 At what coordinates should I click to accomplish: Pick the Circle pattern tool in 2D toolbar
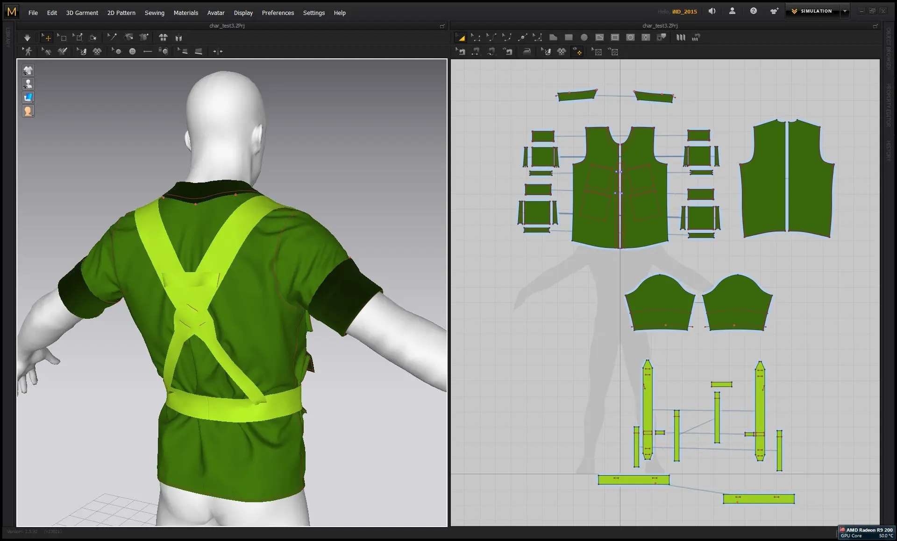pos(584,37)
